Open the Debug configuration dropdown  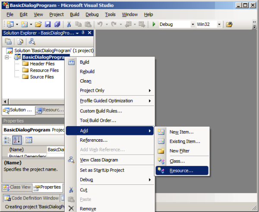[x=193, y=25]
